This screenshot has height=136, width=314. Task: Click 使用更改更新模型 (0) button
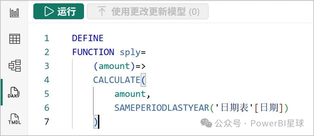[148, 12]
